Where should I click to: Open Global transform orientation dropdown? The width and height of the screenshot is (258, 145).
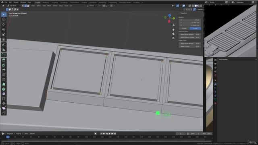point(92,6)
